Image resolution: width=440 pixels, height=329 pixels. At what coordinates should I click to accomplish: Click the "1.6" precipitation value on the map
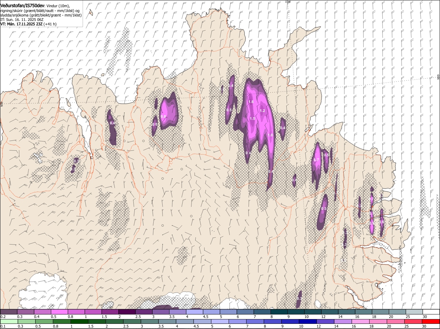[251, 102]
